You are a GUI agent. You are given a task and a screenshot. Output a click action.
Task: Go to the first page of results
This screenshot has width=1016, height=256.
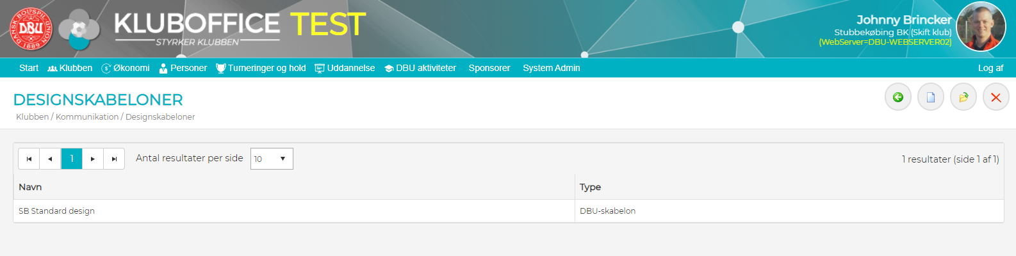[29, 159]
